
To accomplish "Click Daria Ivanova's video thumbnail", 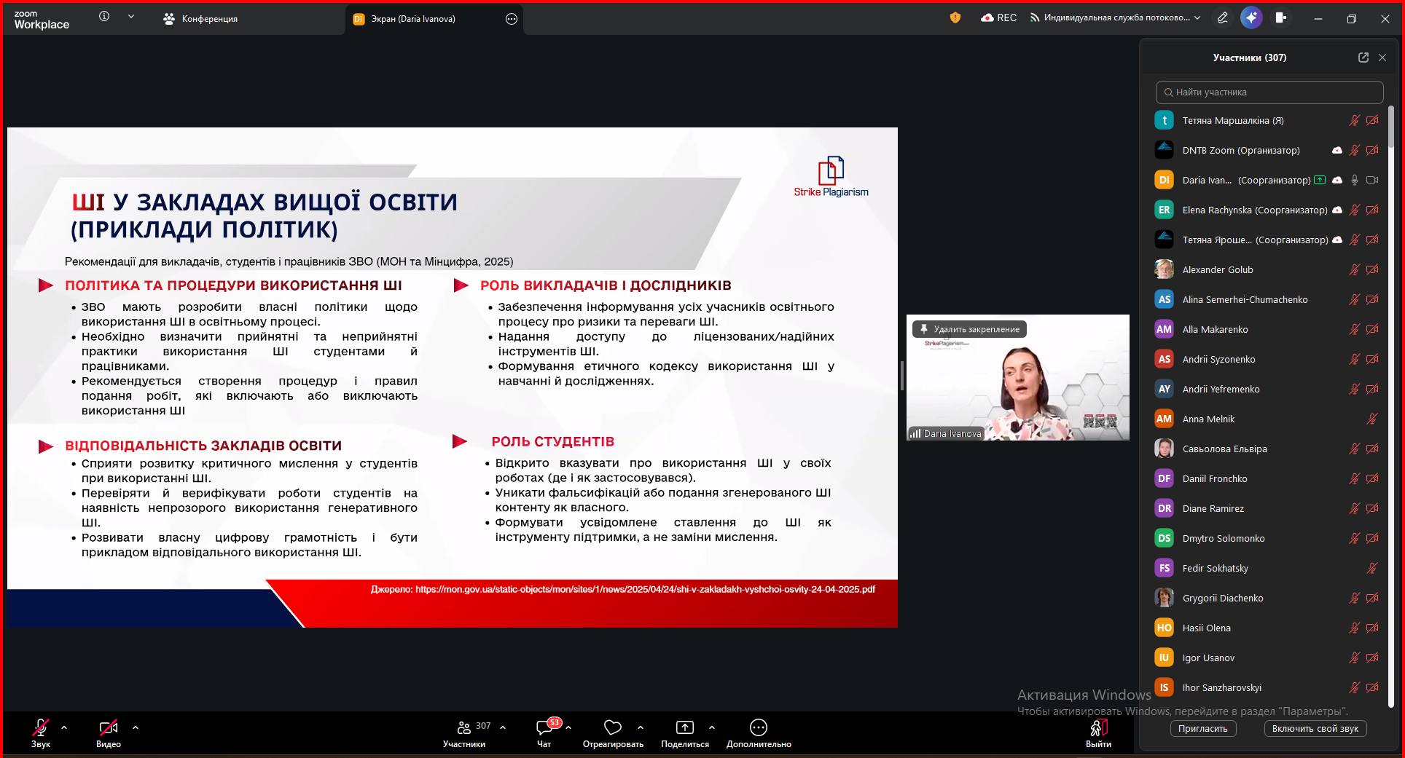I will [x=1018, y=377].
